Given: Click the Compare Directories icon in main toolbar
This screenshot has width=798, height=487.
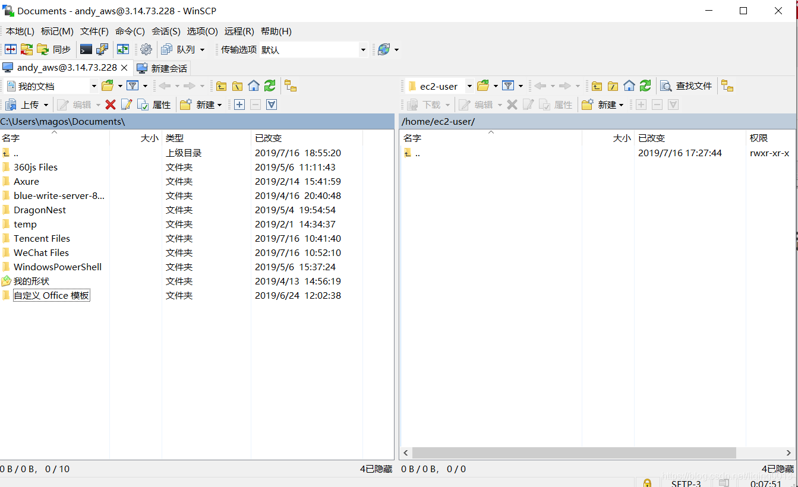Looking at the screenshot, I should (11, 49).
